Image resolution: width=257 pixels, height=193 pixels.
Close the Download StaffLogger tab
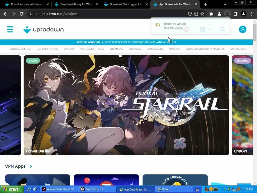147,5
